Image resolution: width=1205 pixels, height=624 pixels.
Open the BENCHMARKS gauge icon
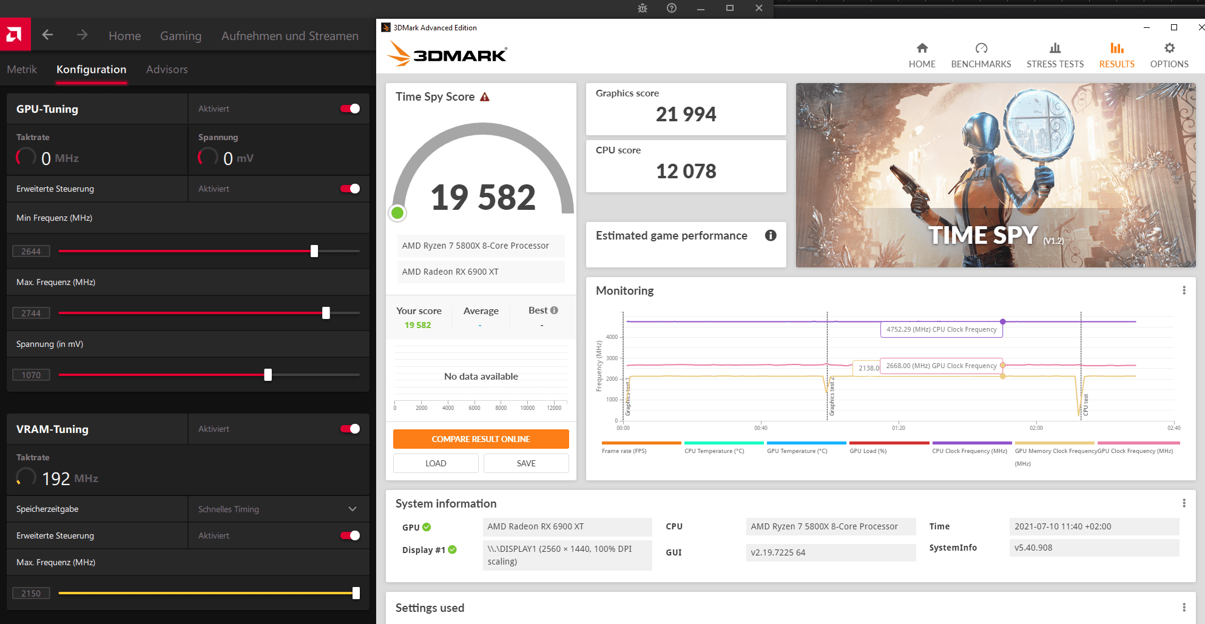tap(981, 48)
